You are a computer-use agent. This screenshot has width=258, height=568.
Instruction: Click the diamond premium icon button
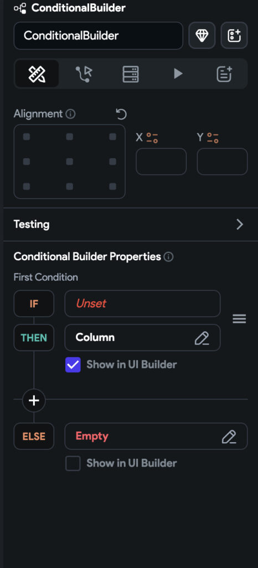click(x=202, y=35)
